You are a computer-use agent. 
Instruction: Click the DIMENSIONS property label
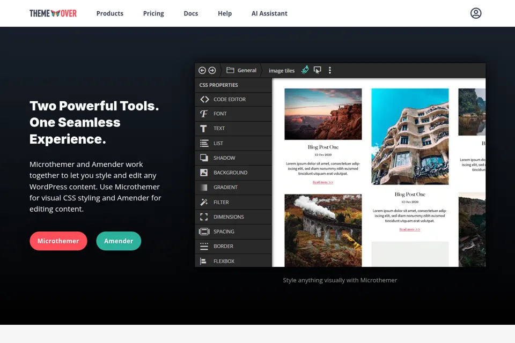point(229,217)
